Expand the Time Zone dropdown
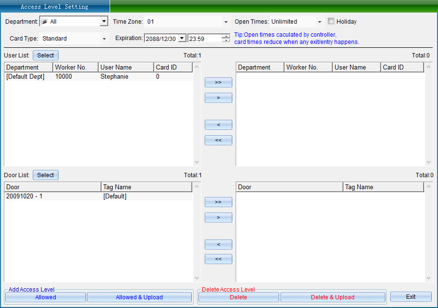 pos(226,22)
